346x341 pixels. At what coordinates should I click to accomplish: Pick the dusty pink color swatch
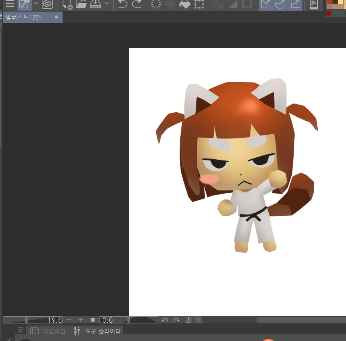coord(329,7)
